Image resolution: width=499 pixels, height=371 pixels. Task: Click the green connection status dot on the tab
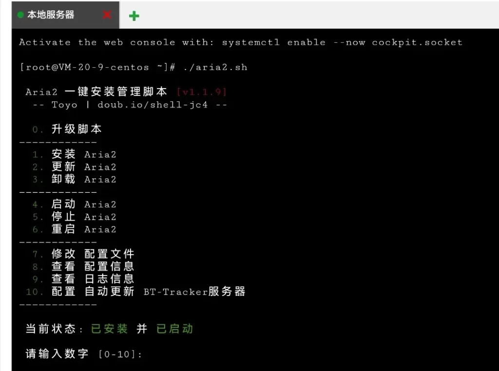click(20, 15)
